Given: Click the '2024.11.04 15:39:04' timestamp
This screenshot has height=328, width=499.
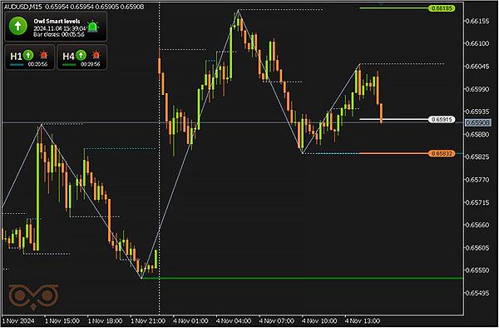Looking at the screenshot, I should point(60,28).
